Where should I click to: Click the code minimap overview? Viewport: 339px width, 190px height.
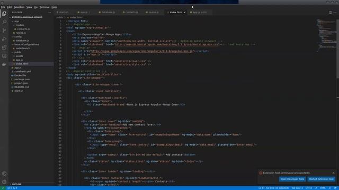click(326, 35)
